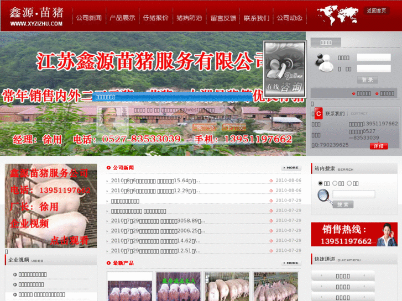Click MORE beside 最新产品 heading
The height and width of the screenshot is (301, 402).
(291, 263)
